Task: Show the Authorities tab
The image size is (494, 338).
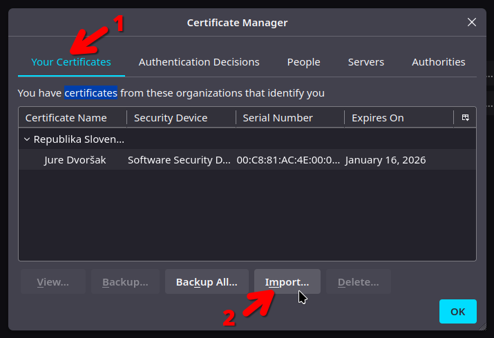Action: pyautogui.click(x=438, y=62)
